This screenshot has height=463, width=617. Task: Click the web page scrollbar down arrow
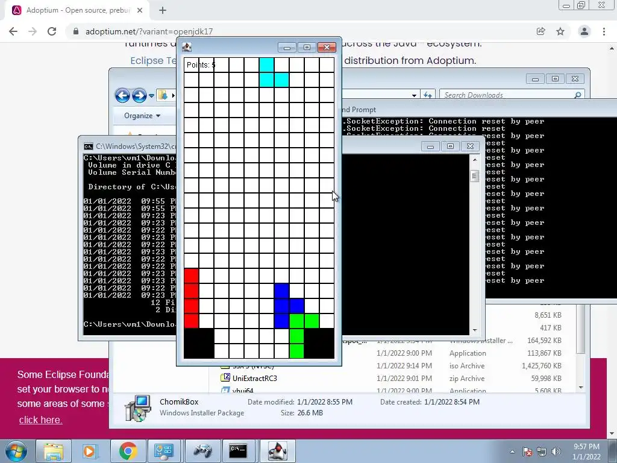[612, 433]
